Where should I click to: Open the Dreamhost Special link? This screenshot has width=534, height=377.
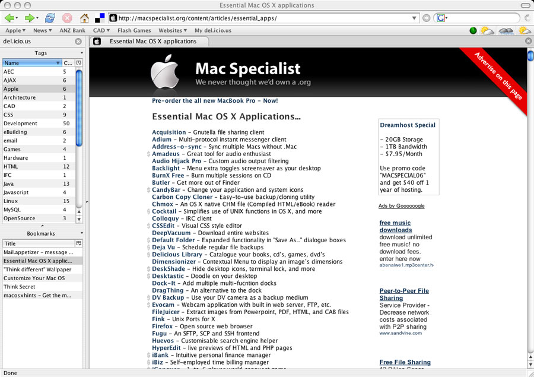tap(408, 125)
